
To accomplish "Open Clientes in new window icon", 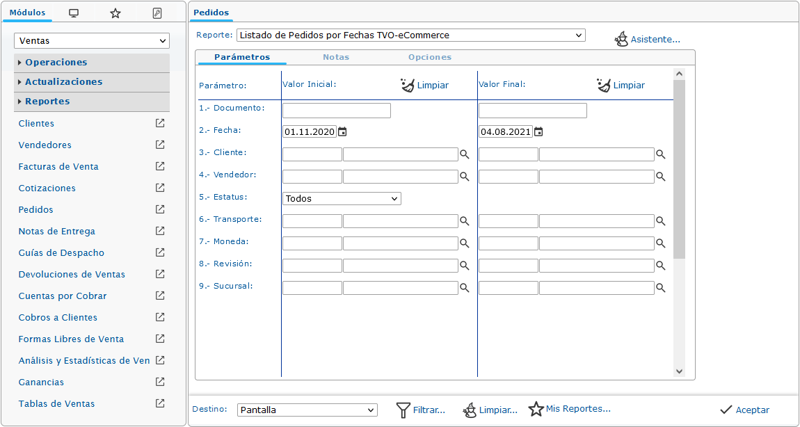I will (160, 123).
